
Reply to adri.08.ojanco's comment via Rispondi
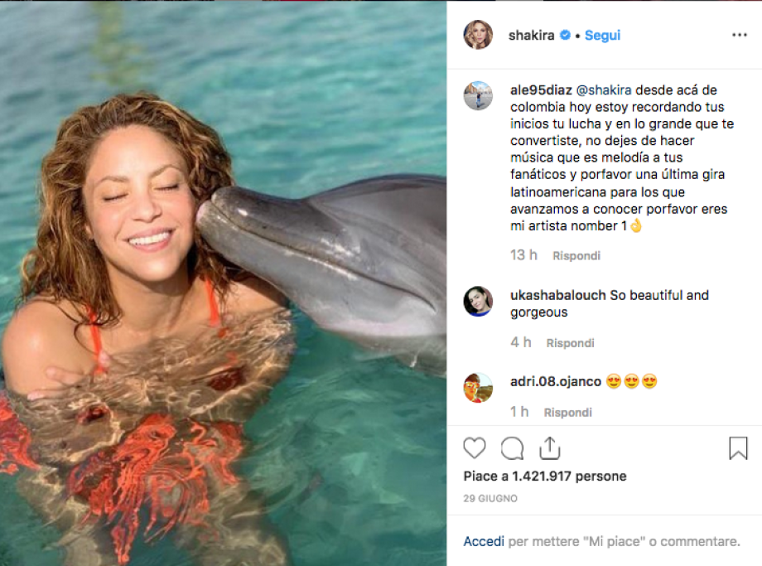click(x=567, y=412)
